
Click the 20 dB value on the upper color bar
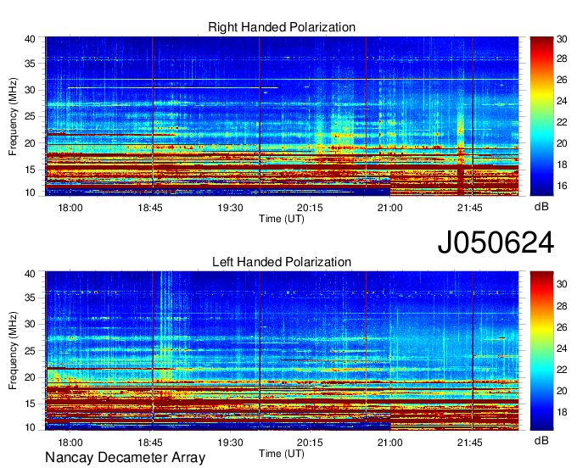pyautogui.click(x=562, y=143)
